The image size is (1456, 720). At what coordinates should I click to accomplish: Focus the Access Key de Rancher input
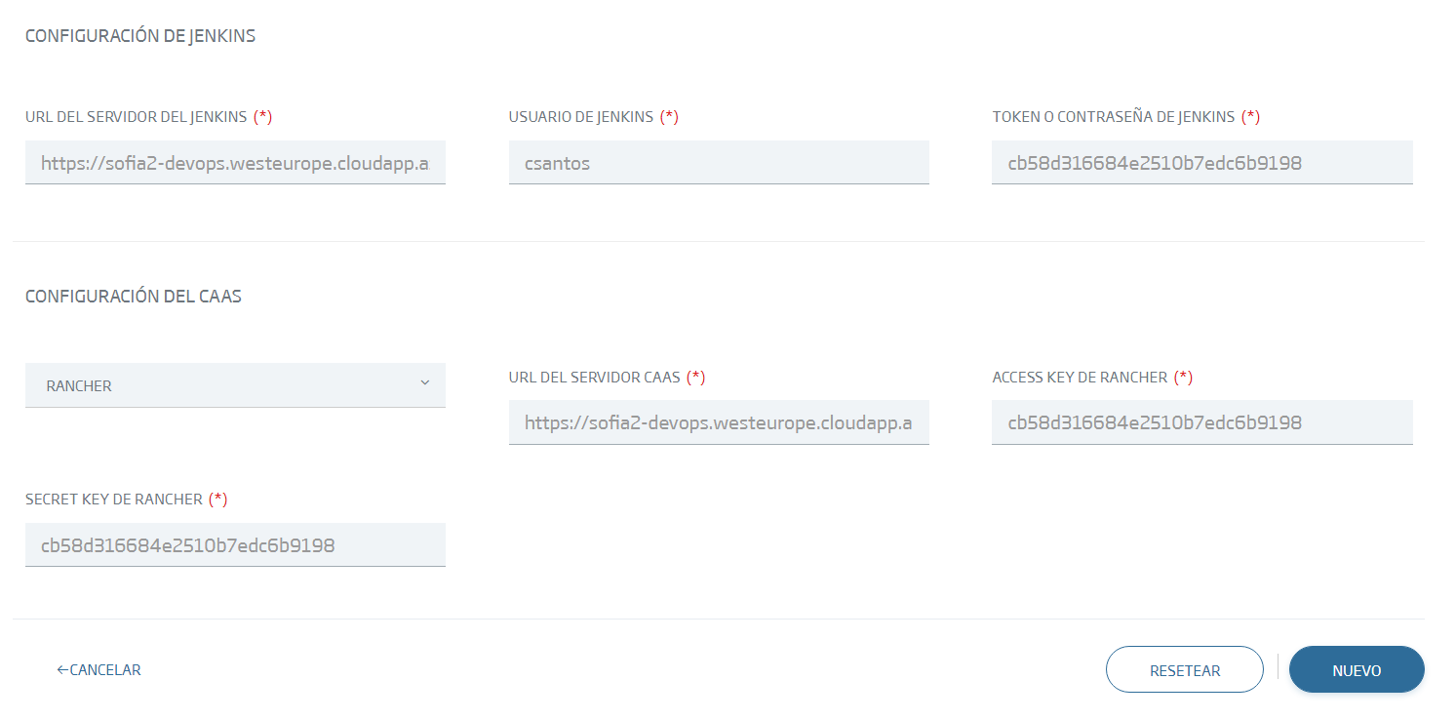[x=1201, y=422]
